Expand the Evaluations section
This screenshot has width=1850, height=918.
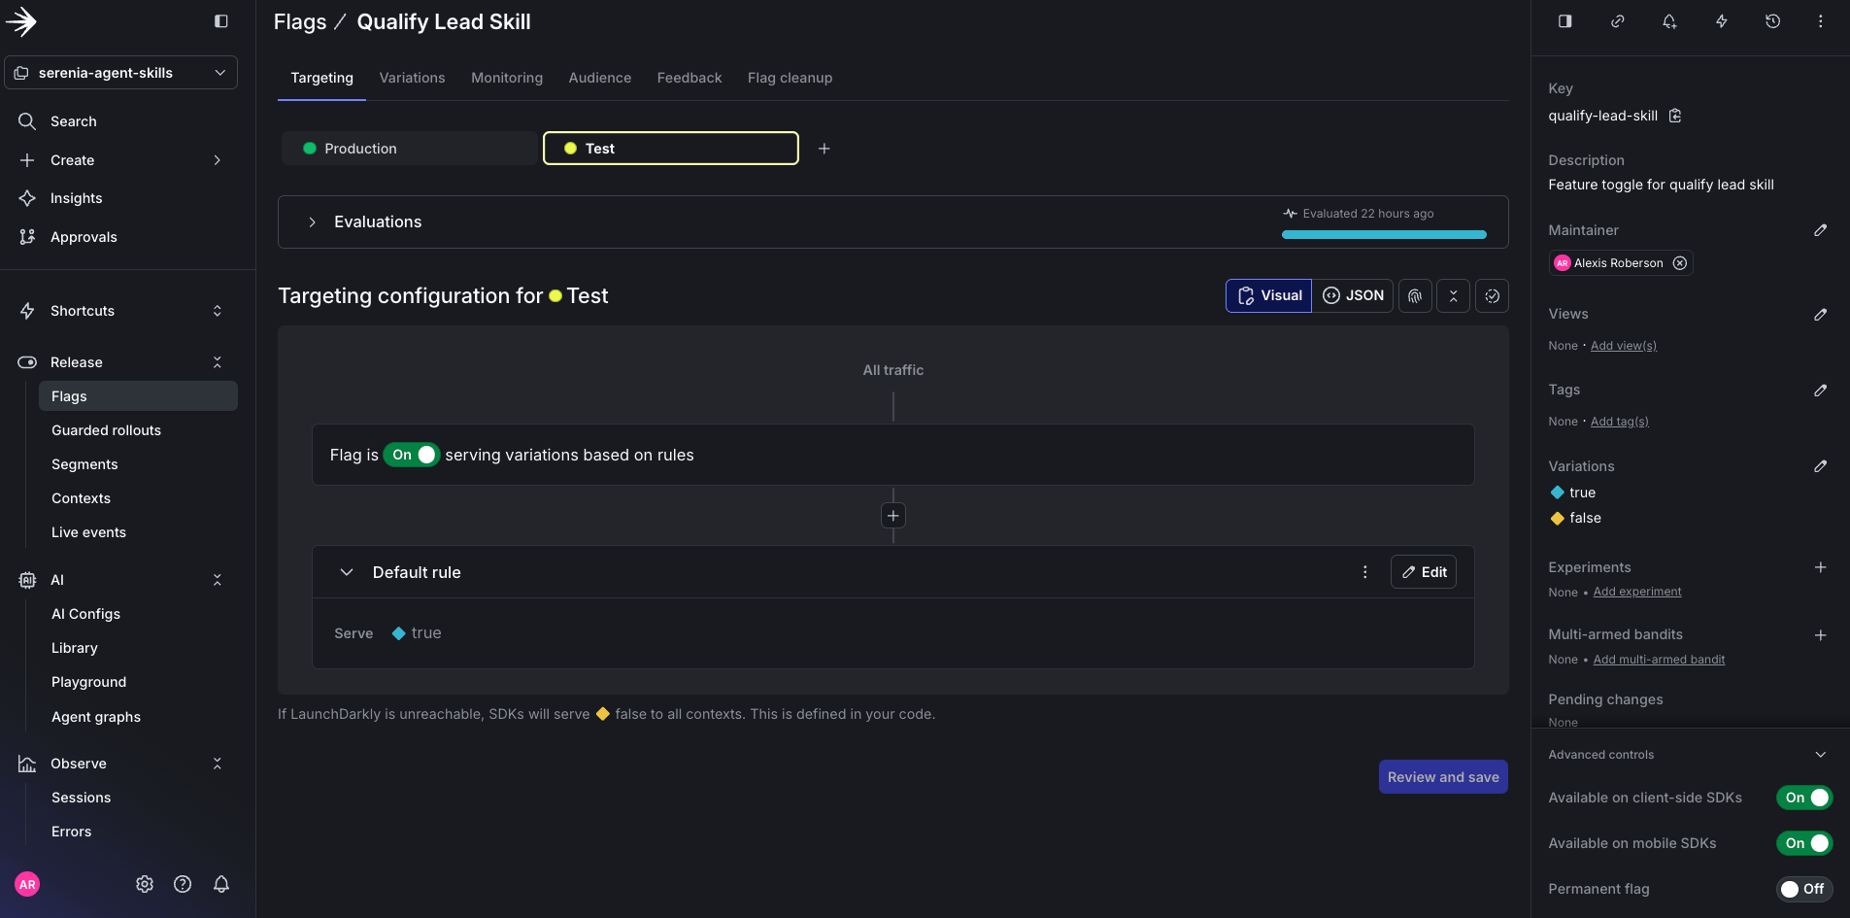pyautogui.click(x=312, y=222)
